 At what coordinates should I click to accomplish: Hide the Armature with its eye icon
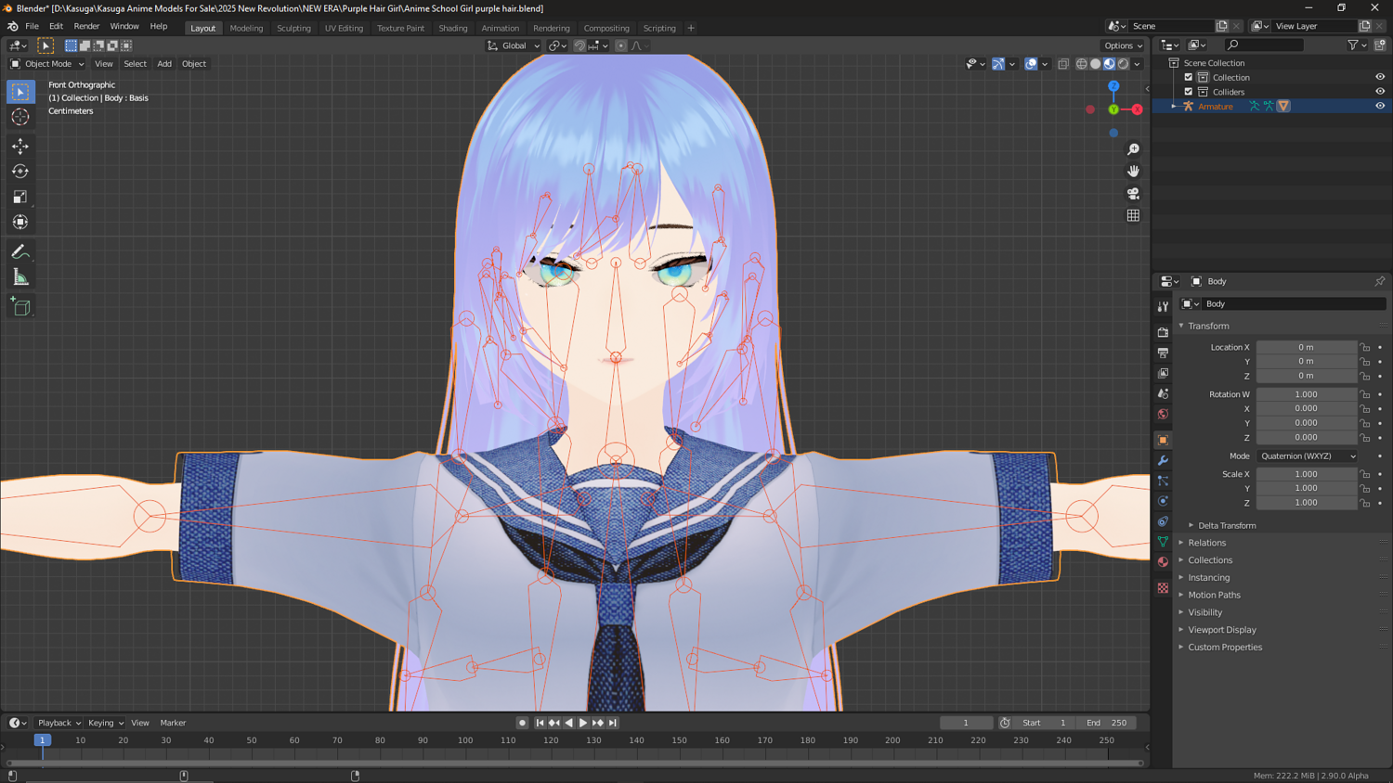(1380, 106)
